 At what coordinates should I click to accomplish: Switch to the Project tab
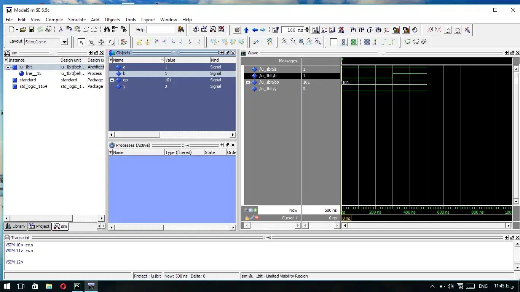pyautogui.click(x=39, y=226)
